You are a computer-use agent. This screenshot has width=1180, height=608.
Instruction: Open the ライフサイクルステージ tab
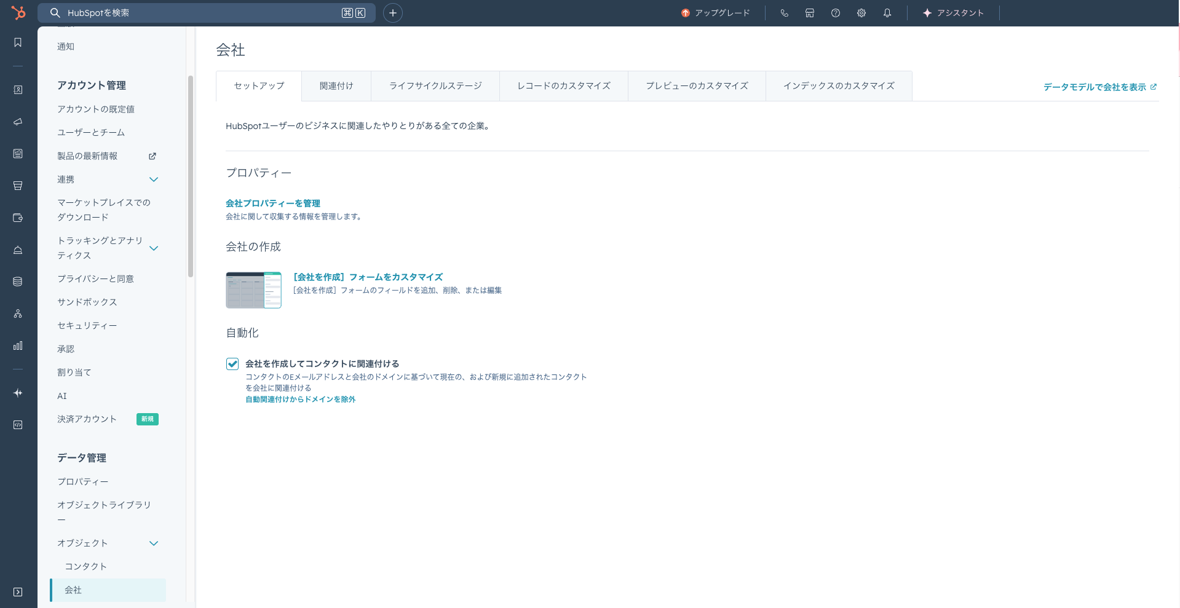coord(435,86)
